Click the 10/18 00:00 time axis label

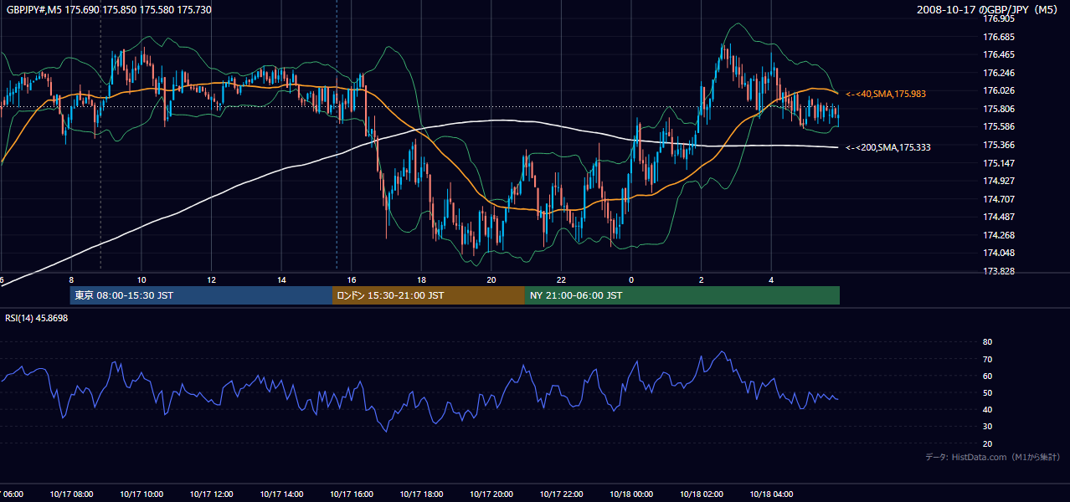[x=631, y=494]
